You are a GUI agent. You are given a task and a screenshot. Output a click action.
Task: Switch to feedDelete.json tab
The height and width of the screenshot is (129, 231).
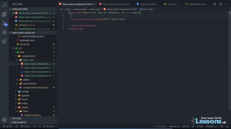coord(196,4)
